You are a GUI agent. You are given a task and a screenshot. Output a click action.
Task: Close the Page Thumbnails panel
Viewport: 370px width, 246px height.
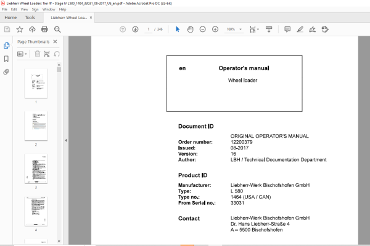55,42
